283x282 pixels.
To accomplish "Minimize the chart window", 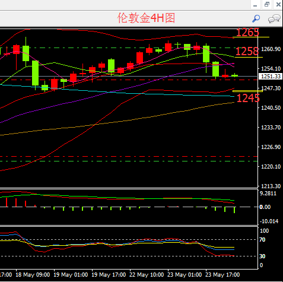I will pos(255,5).
